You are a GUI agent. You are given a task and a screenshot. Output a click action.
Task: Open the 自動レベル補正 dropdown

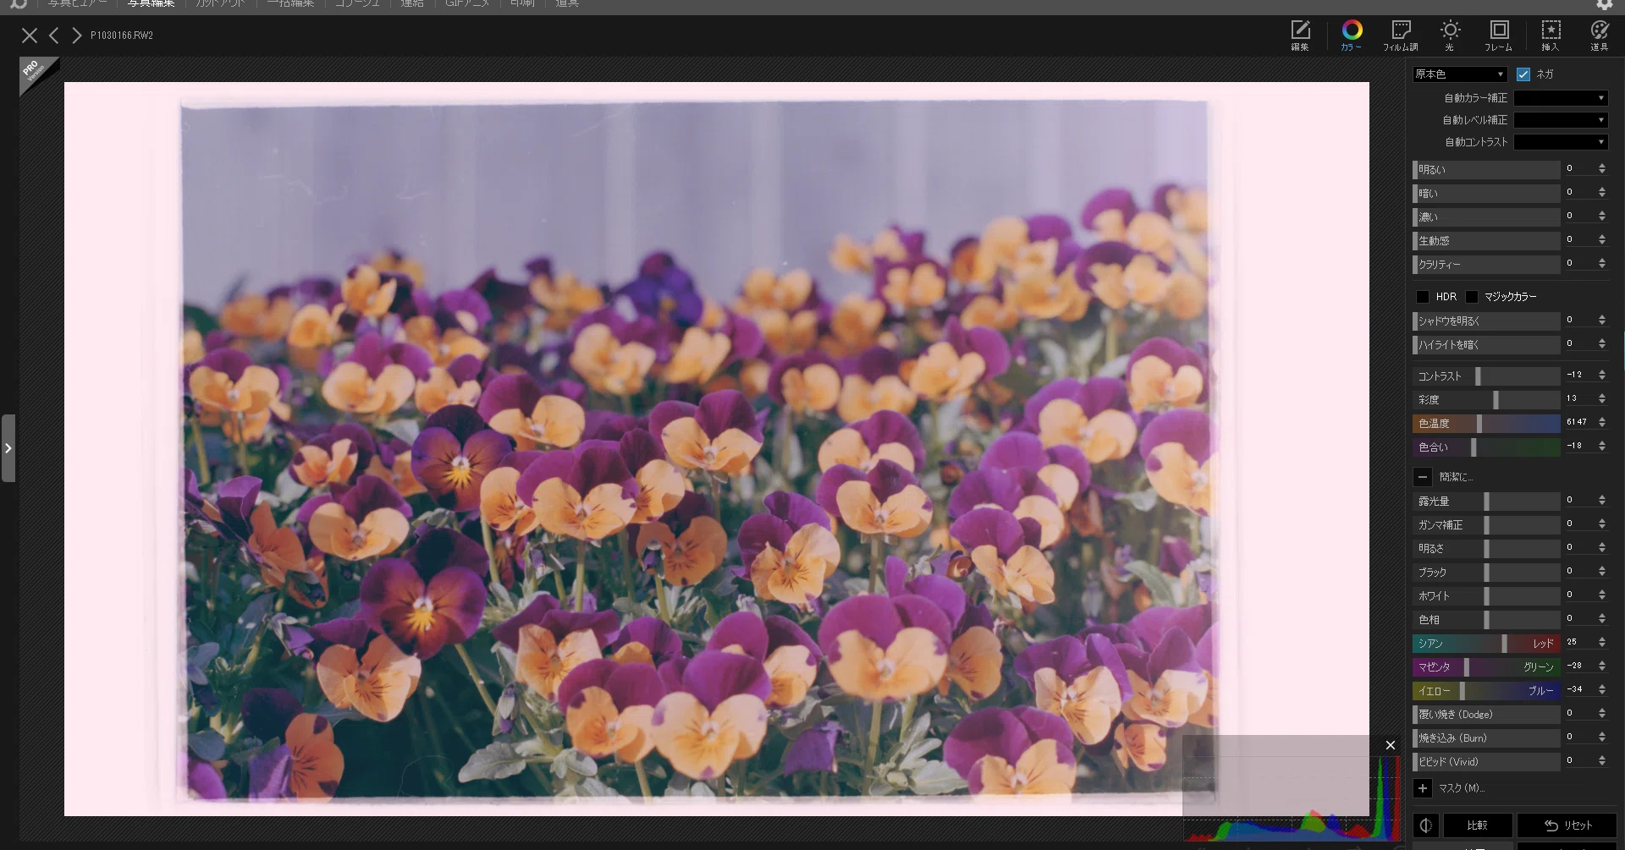[x=1561, y=120]
